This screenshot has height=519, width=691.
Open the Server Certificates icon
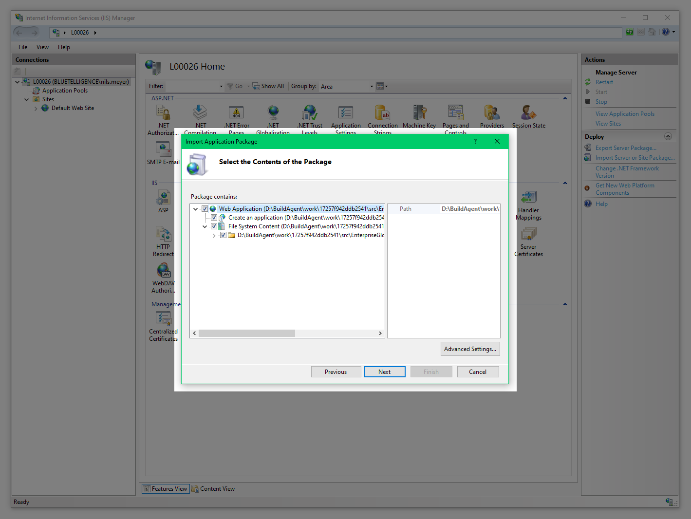[x=528, y=235]
